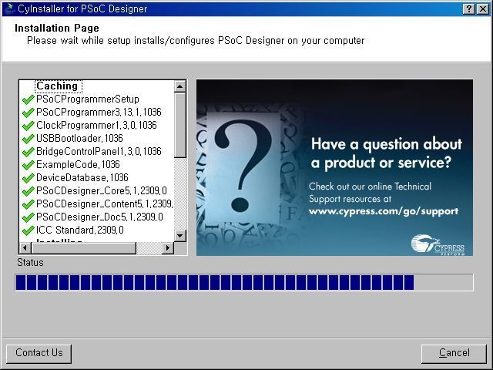Click green checkmark beside PSoCDesigner_Doc5.1.2309.0
Image resolution: width=493 pixels, height=370 pixels.
tap(29, 217)
